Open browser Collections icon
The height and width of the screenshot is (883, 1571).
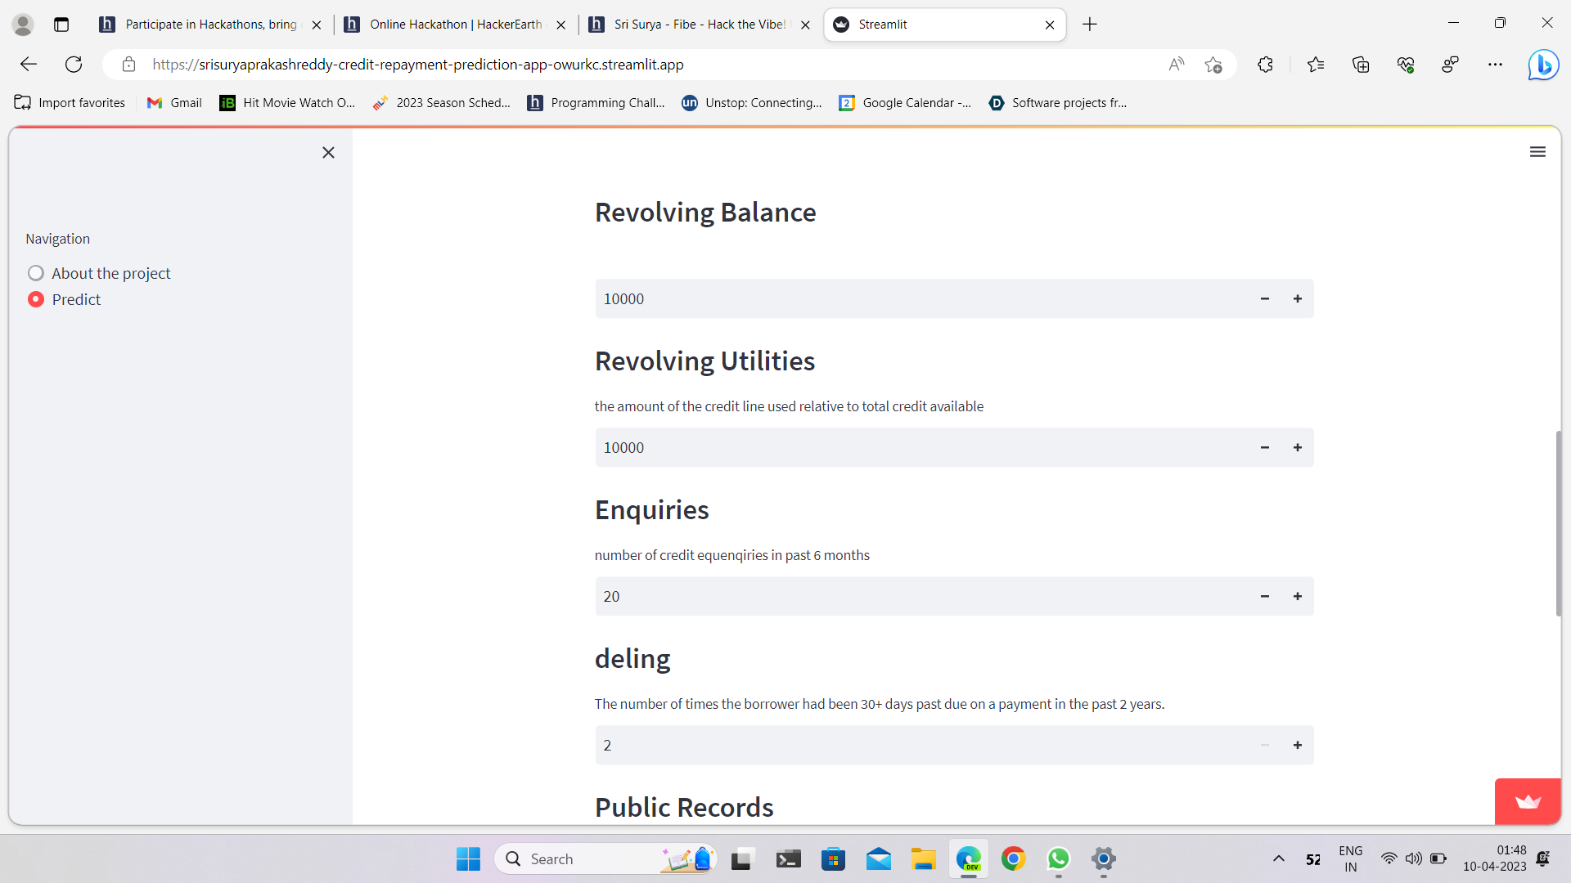[1360, 65]
